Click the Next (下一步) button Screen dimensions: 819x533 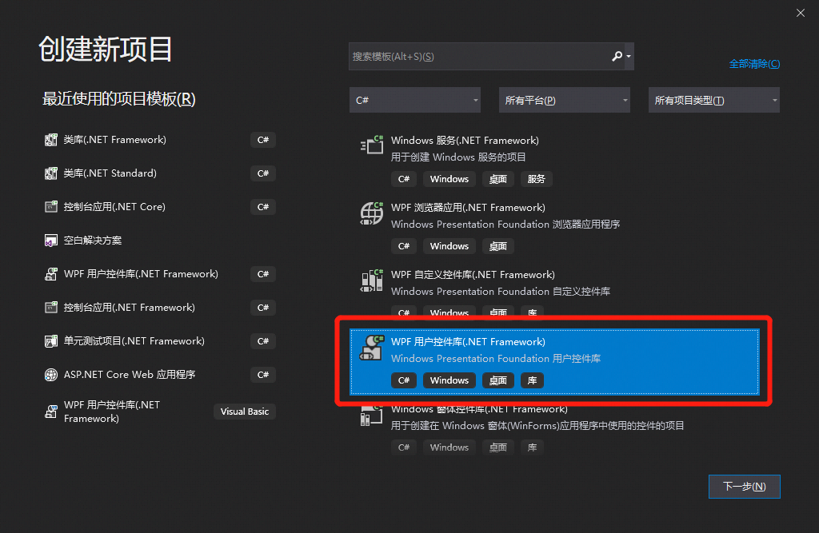point(745,487)
